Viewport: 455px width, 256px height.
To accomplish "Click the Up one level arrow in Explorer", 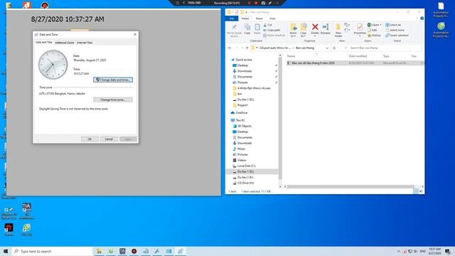I will 247,48.
